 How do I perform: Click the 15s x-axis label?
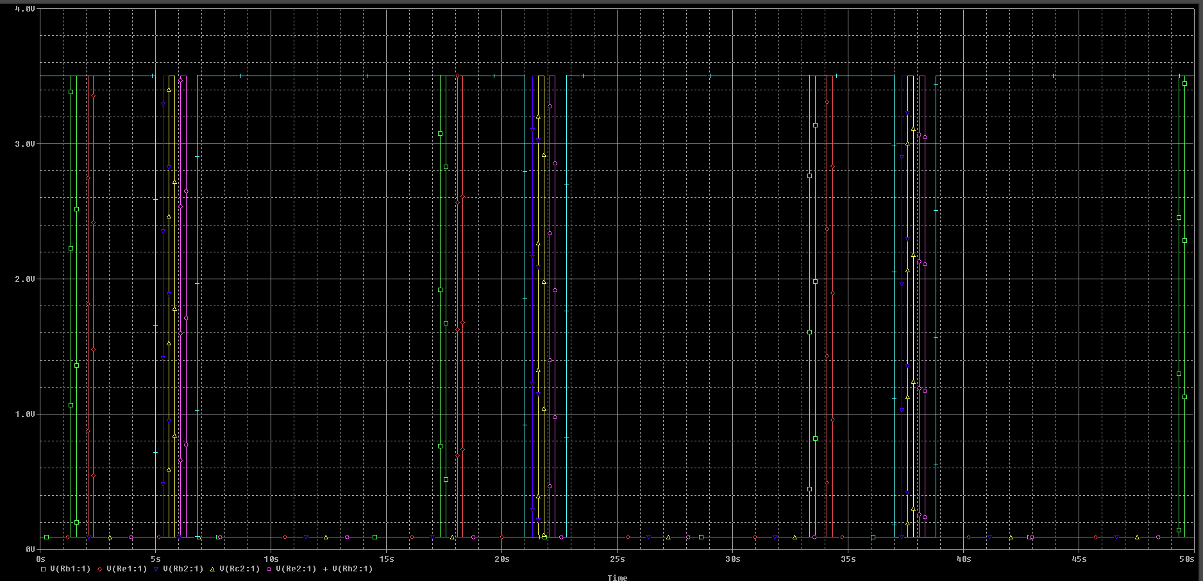pyautogui.click(x=387, y=559)
